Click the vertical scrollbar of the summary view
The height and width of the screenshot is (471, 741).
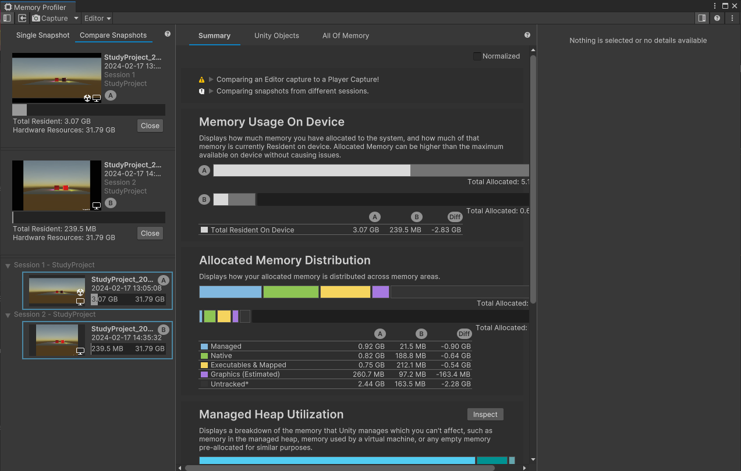(533, 179)
